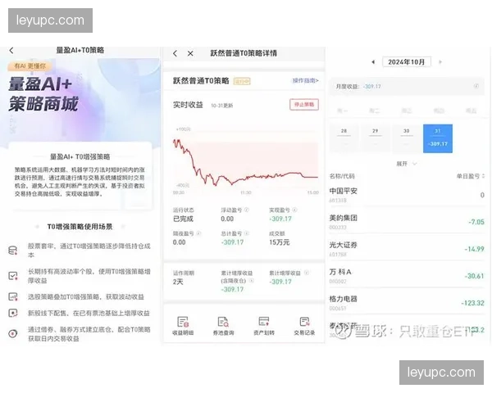
Task: Open the 2024年10月 month picker
Action: 407,61
